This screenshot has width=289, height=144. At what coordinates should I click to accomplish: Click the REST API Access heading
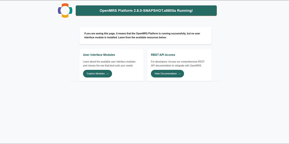163,55
